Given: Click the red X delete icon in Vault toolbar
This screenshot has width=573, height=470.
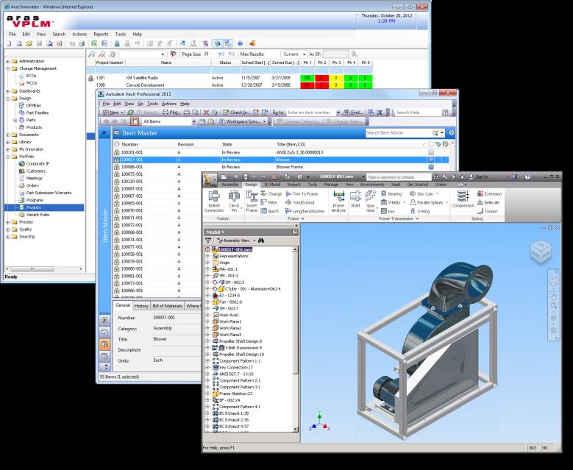Looking at the screenshot, I should pyautogui.click(x=206, y=113).
